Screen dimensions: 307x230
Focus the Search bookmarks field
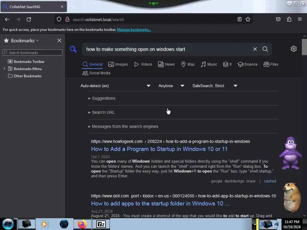32,52
